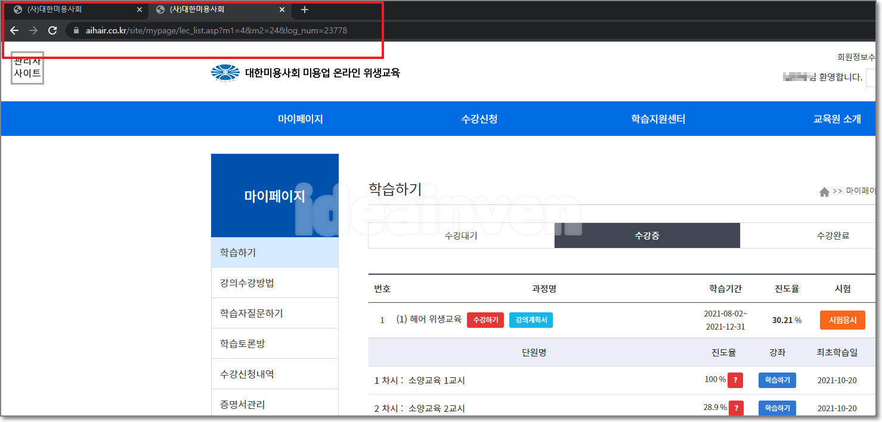
Task: Click the orange 시험응시 button
Action: pyautogui.click(x=842, y=319)
